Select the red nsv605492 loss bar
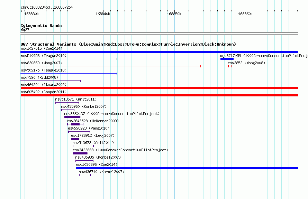The width and height of the screenshot is (308, 199). coord(159,95)
